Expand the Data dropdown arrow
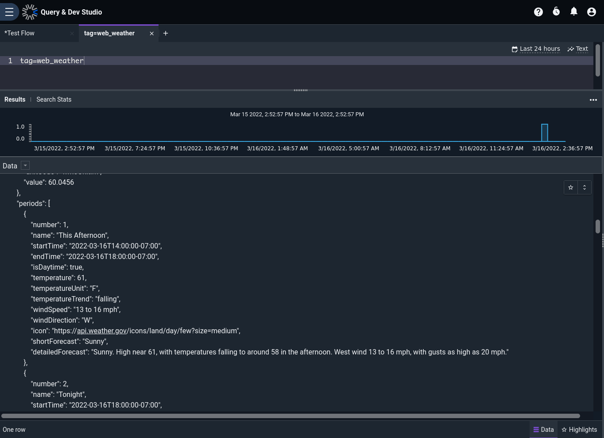The width and height of the screenshot is (604, 438). pyautogui.click(x=25, y=165)
